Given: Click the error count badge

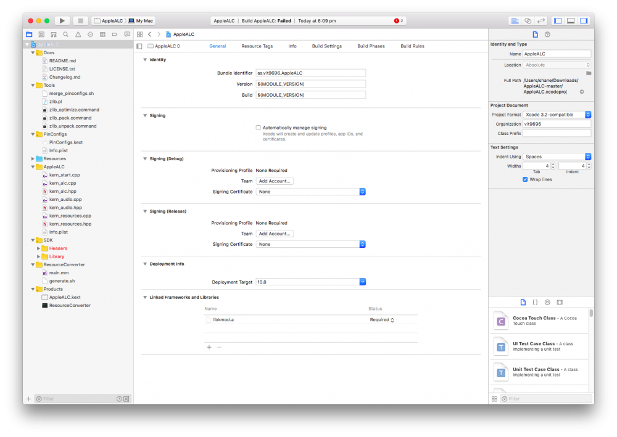Looking at the screenshot, I should click(x=399, y=21).
